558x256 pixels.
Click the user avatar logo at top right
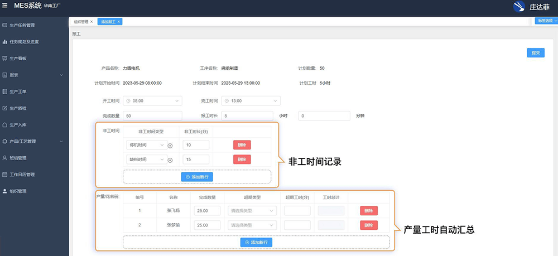(x=519, y=6)
